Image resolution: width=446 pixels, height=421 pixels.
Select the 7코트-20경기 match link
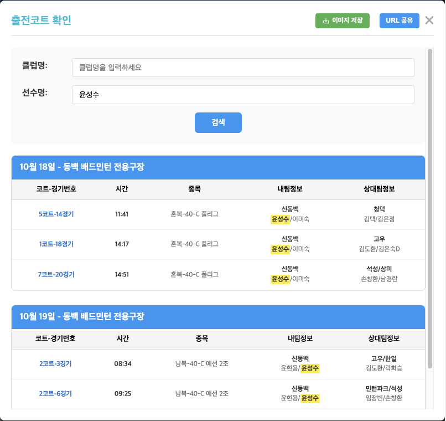click(x=56, y=274)
